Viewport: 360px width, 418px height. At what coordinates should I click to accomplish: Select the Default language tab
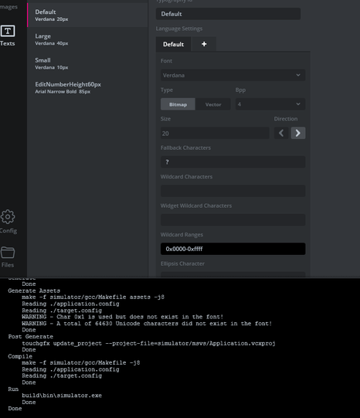click(x=173, y=44)
